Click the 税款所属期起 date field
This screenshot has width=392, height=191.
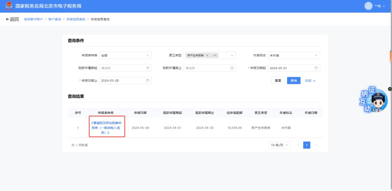[125, 68]
